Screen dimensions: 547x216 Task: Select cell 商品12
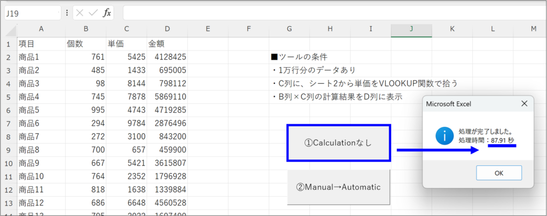pos(41,203)
